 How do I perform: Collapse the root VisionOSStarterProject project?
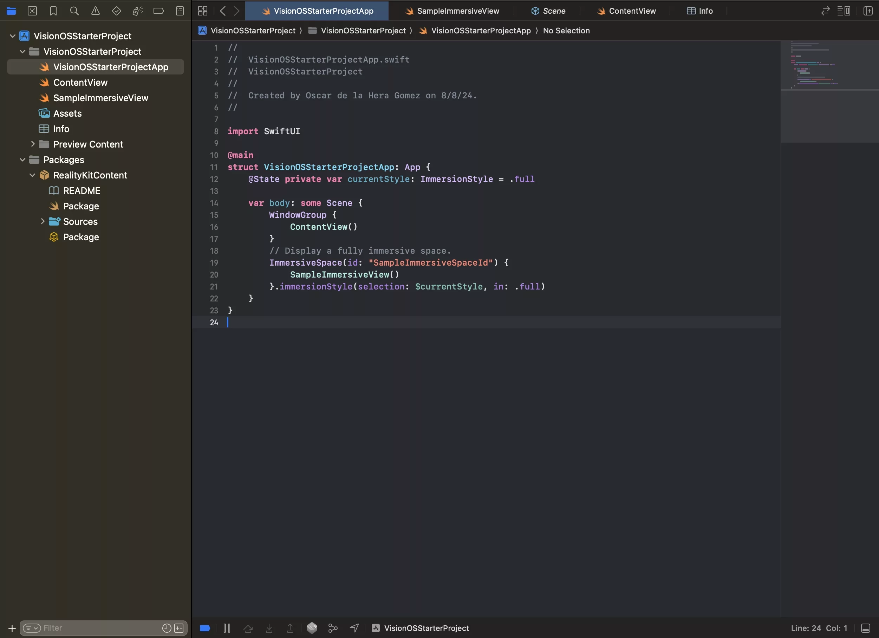click(12, 36)
